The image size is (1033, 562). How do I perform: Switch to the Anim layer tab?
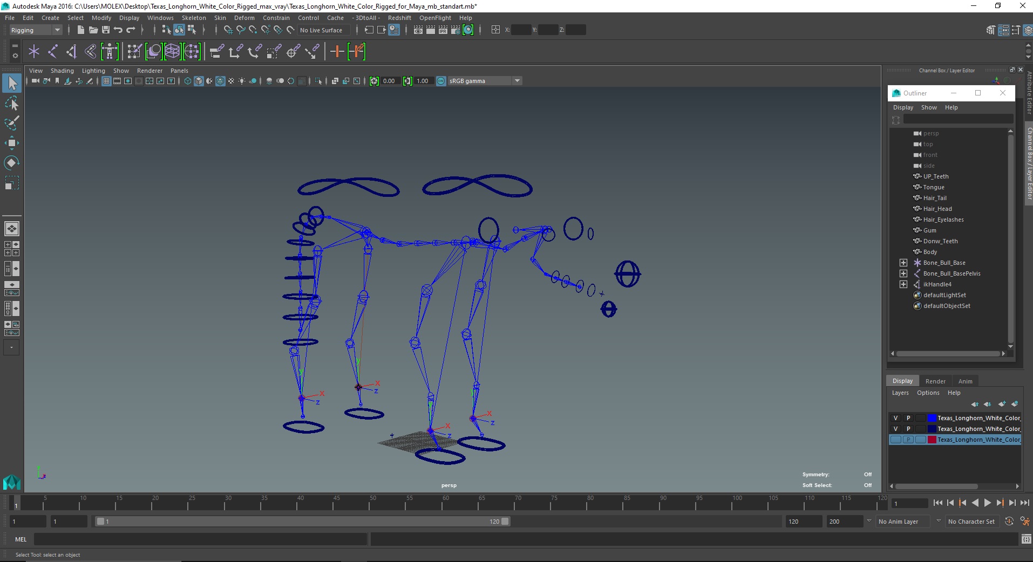965,381
